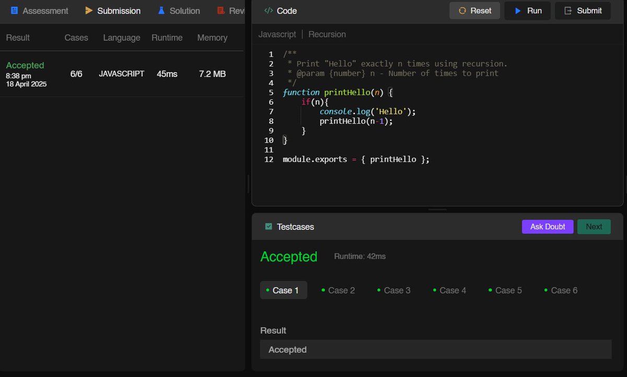Click the blue play icon on Run
This screenshot has height=377, width=627.
(x=518, y=10)
